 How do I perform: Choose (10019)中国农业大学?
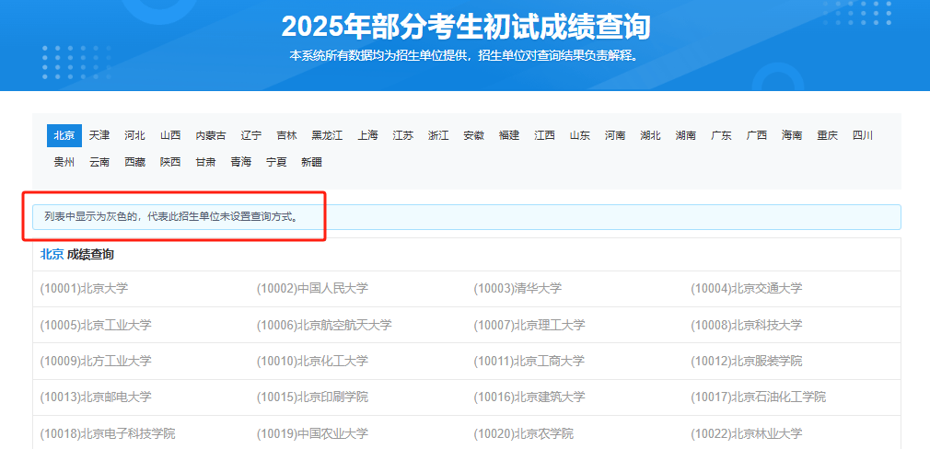312,433
